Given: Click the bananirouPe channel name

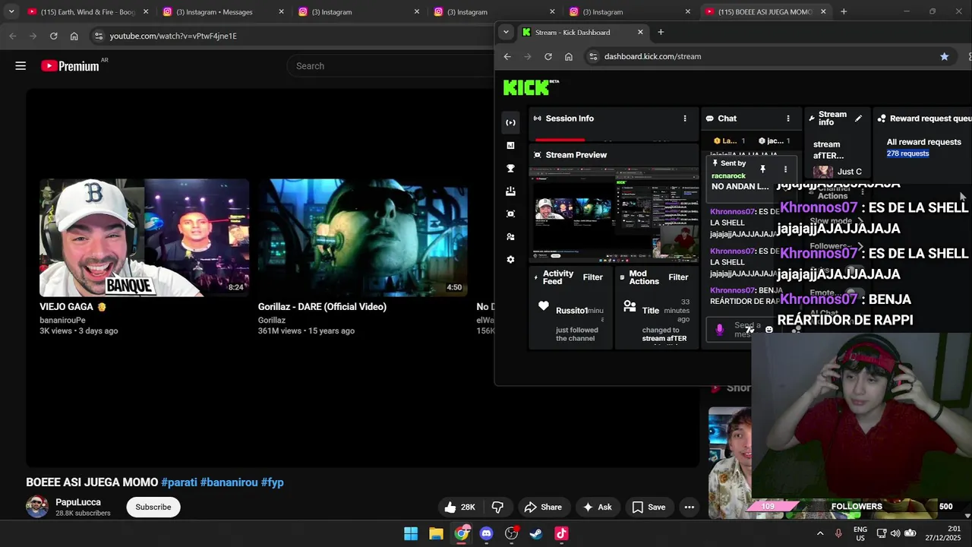Looking at the screenshot, I should click(62, 321).
